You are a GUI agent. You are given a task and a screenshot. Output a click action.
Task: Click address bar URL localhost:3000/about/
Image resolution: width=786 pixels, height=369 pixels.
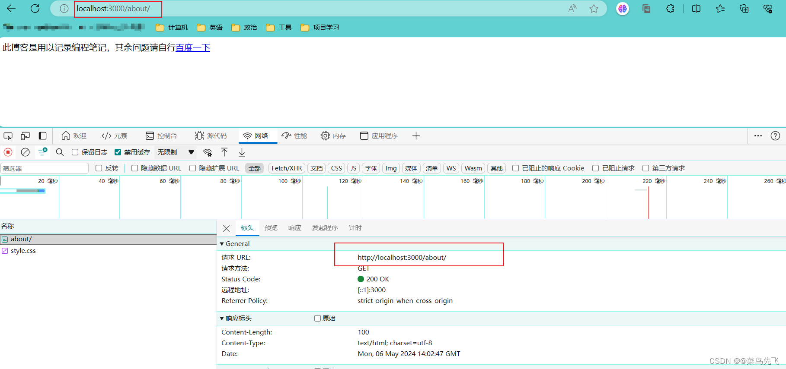tap(113, 8)
